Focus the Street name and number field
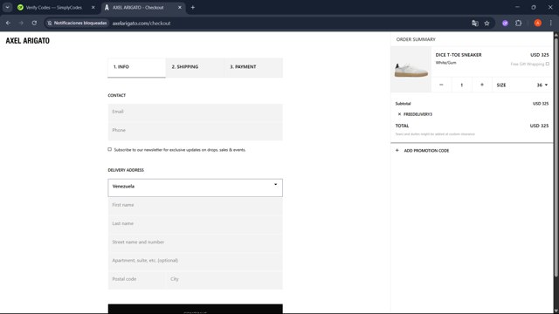The width and height of the screenshot is (559, 314). pyautogui.click(x=196, y=242)
